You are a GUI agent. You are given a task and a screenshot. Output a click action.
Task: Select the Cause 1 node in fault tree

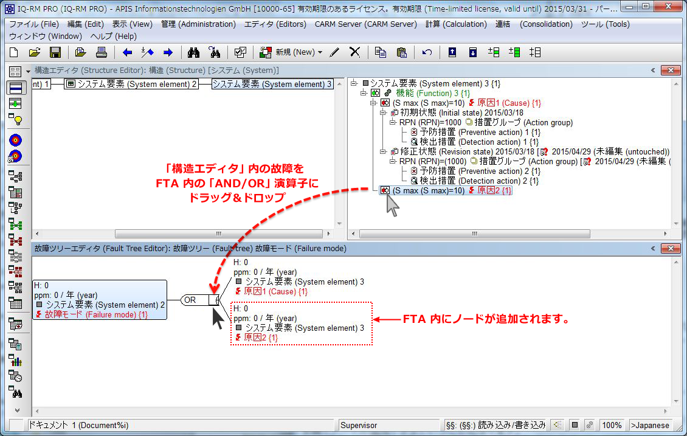[299, 277]
